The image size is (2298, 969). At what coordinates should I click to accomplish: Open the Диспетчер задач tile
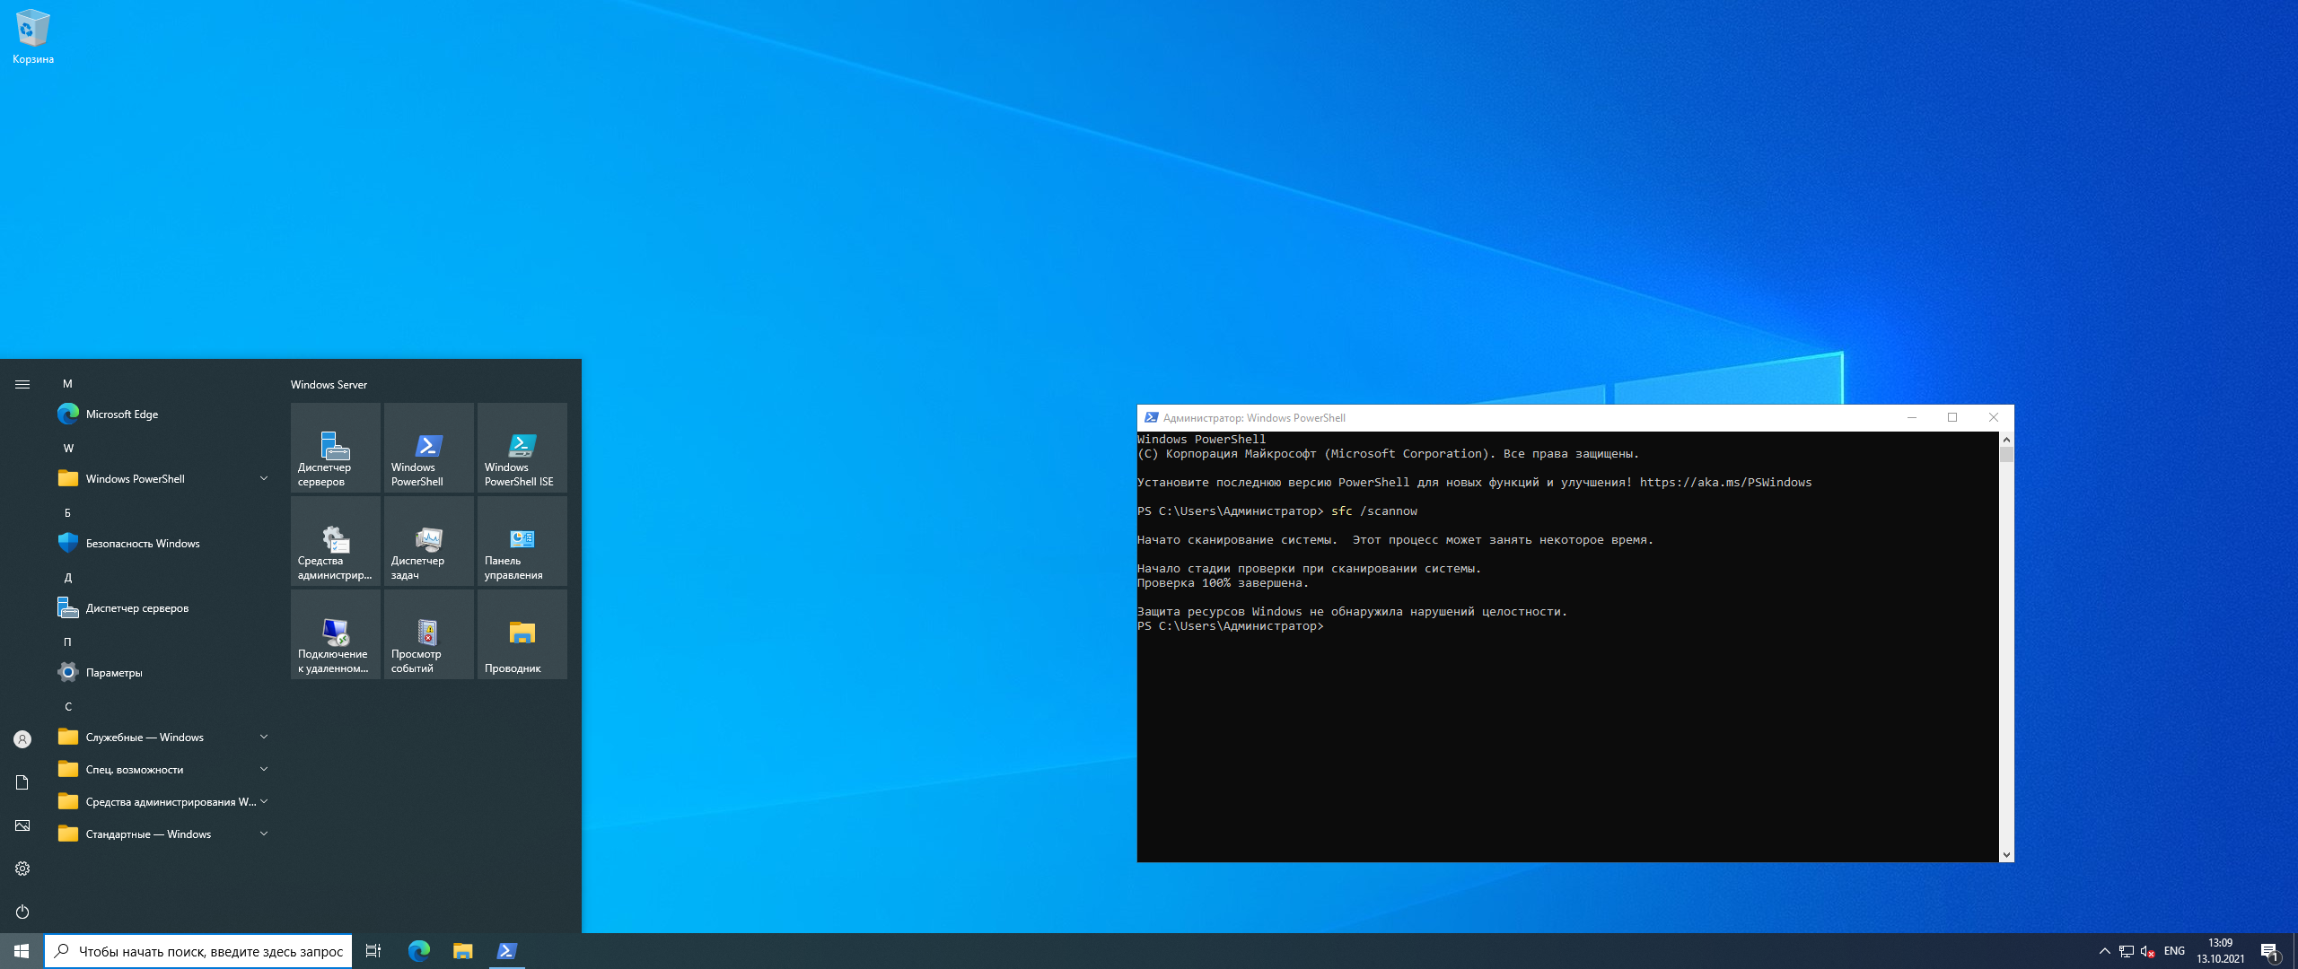click(429, 541)
